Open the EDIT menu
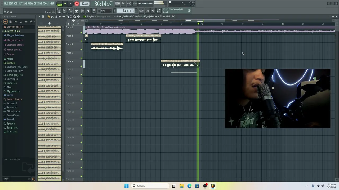The height and width of the screenshot is (190, 339). coord(11,4)
